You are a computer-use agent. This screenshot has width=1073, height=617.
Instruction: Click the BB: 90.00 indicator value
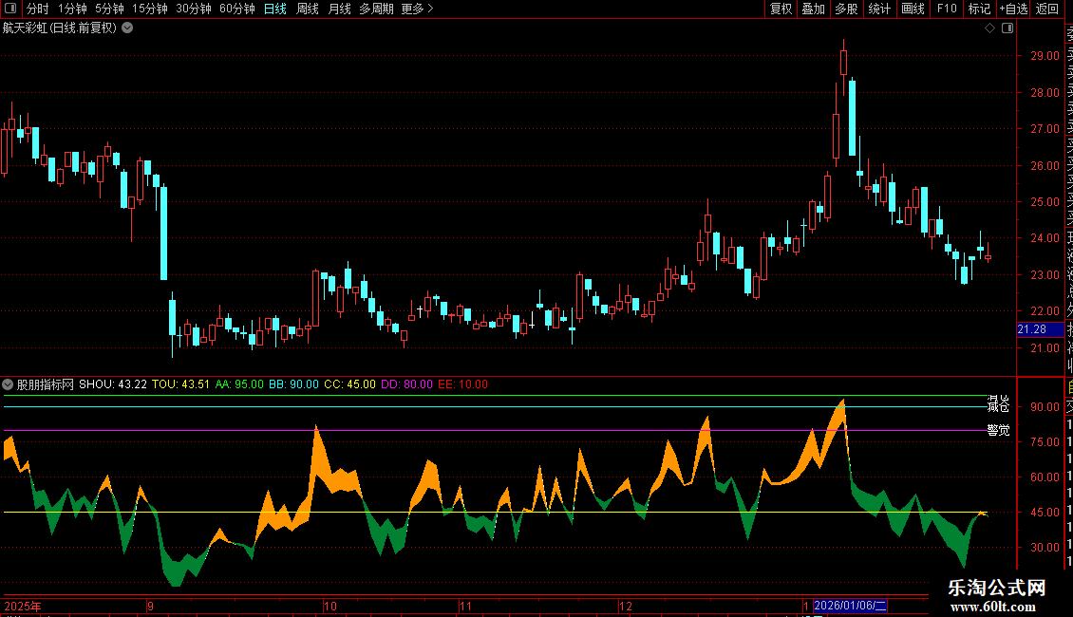(x=293, y=384)
